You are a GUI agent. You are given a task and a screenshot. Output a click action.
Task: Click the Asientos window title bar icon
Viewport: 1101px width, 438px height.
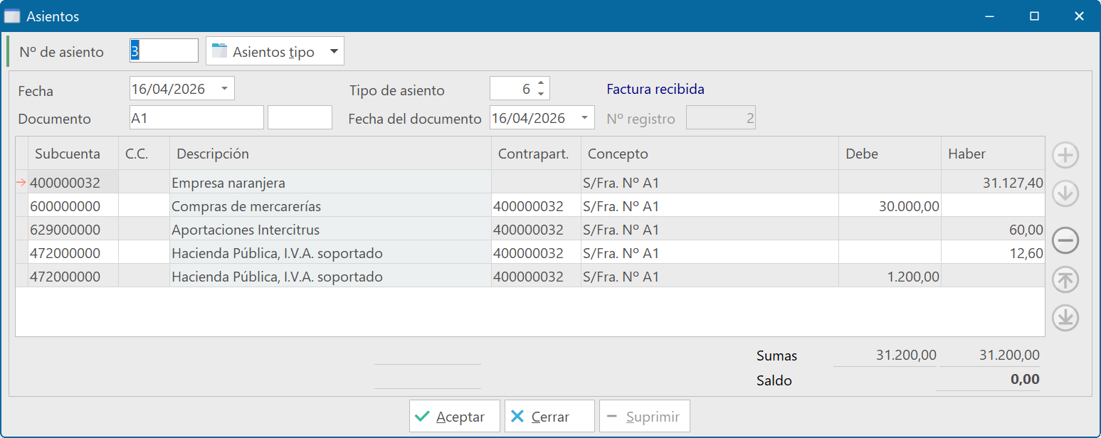[12, 16]
